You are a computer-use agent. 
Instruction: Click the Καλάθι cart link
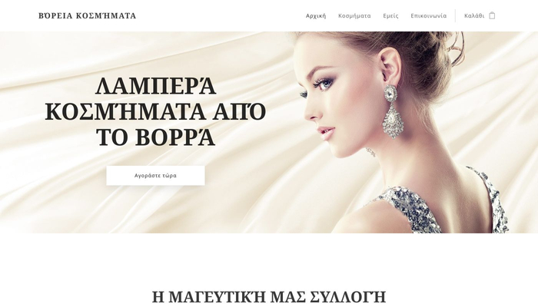[x=474, y=16]
